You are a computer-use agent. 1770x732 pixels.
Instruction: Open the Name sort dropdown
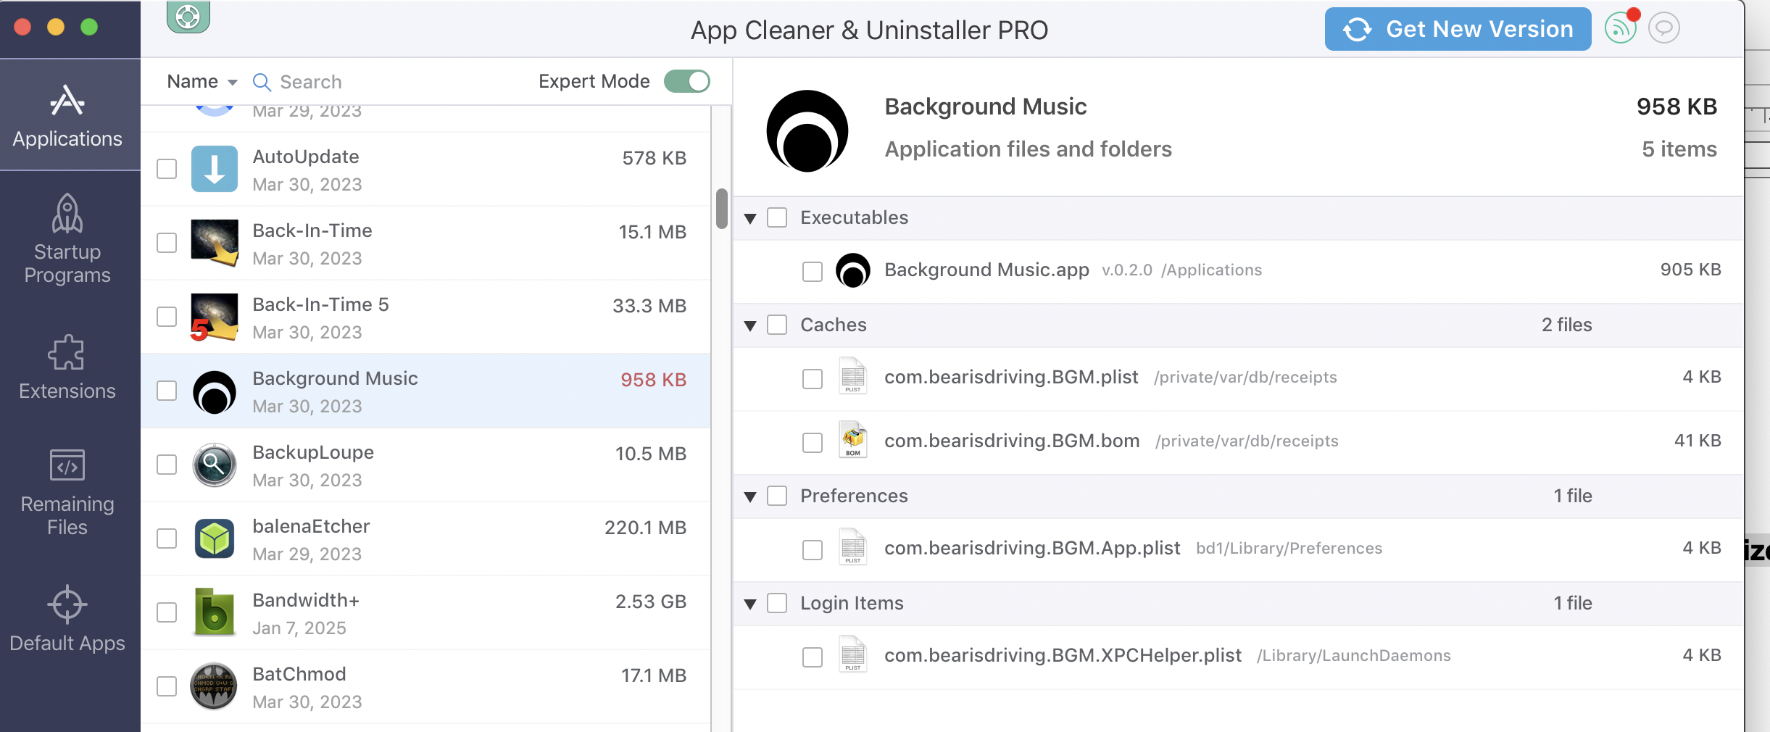click(x=201, y=82)
